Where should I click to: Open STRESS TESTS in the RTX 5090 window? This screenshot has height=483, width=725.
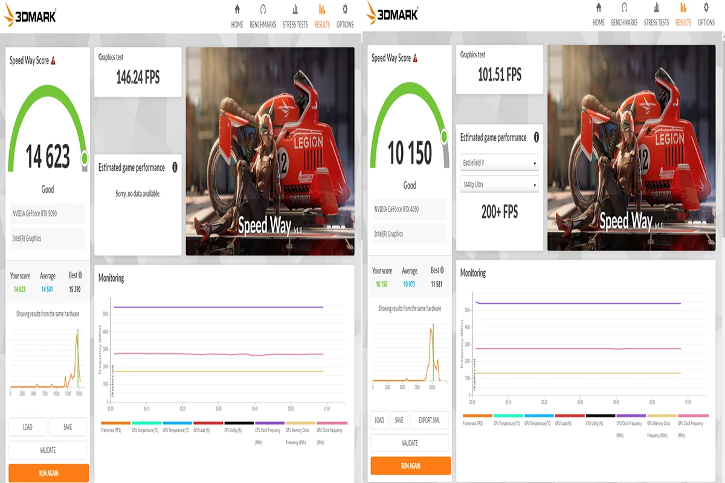[x=295, y=17]
